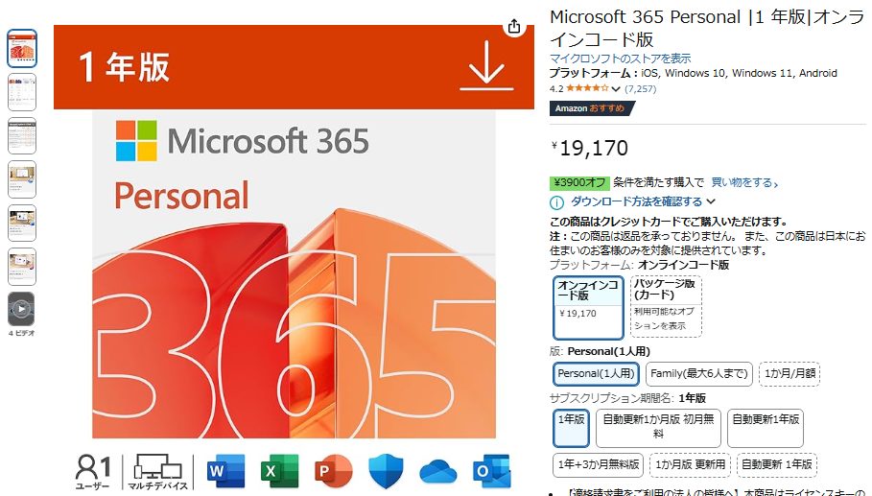This screenshot has width=872, height=496.
Task: Click the share icon on product image
Action: click(514, 26)
